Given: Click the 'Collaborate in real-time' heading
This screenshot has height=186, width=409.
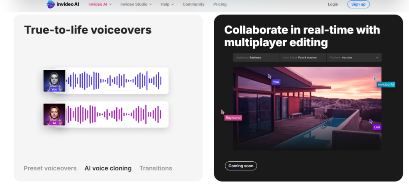Looking at the screenshot, I should tap(302, 36).
